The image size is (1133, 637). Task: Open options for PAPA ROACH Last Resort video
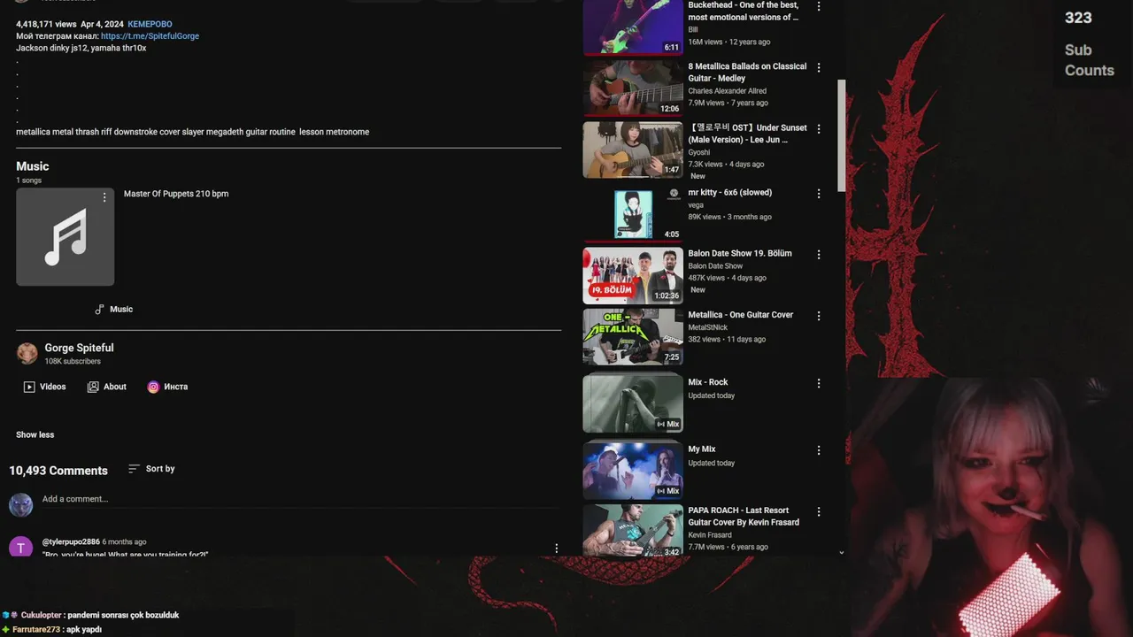tap(819, 512)
